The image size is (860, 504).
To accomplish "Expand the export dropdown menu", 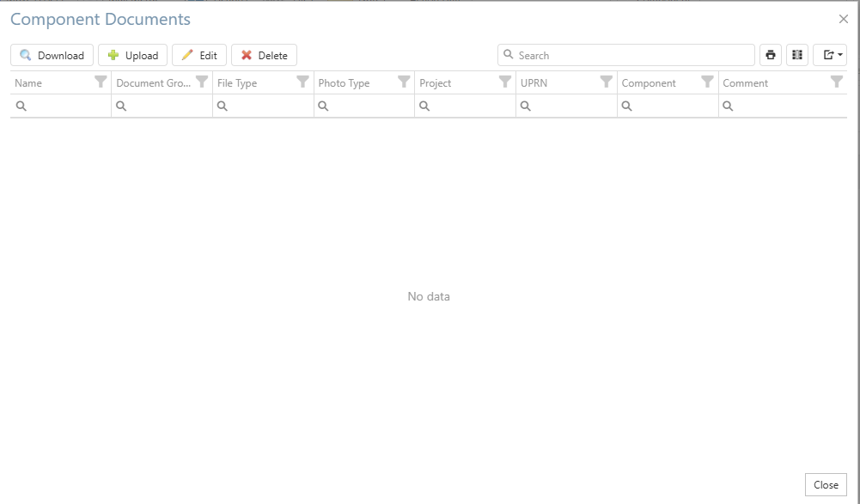I will coord(830,55).
